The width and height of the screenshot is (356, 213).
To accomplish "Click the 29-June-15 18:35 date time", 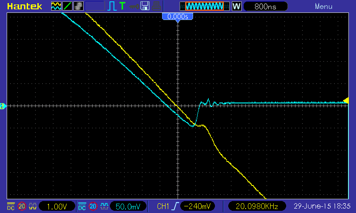I will (322, 206).
